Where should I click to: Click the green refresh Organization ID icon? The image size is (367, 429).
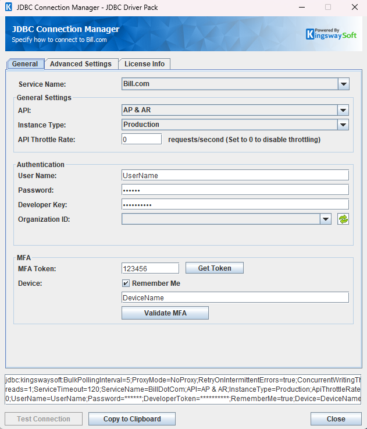(x=343, y=219)
